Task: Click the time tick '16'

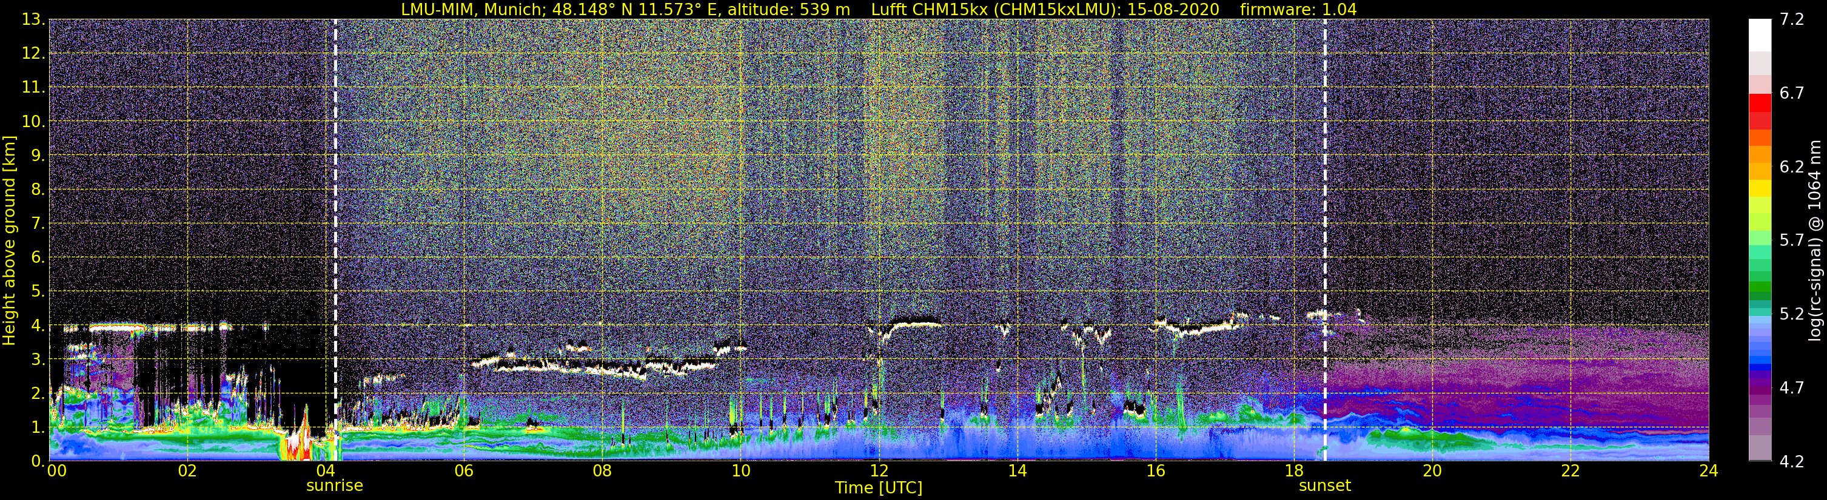Action: (1155, 471)
